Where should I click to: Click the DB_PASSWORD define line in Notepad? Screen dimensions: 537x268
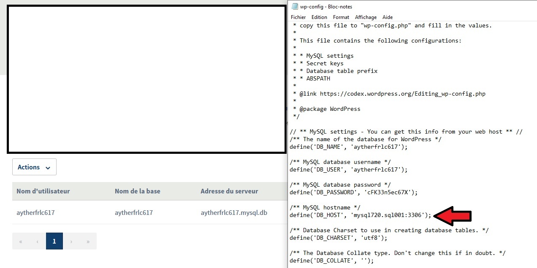353,193
